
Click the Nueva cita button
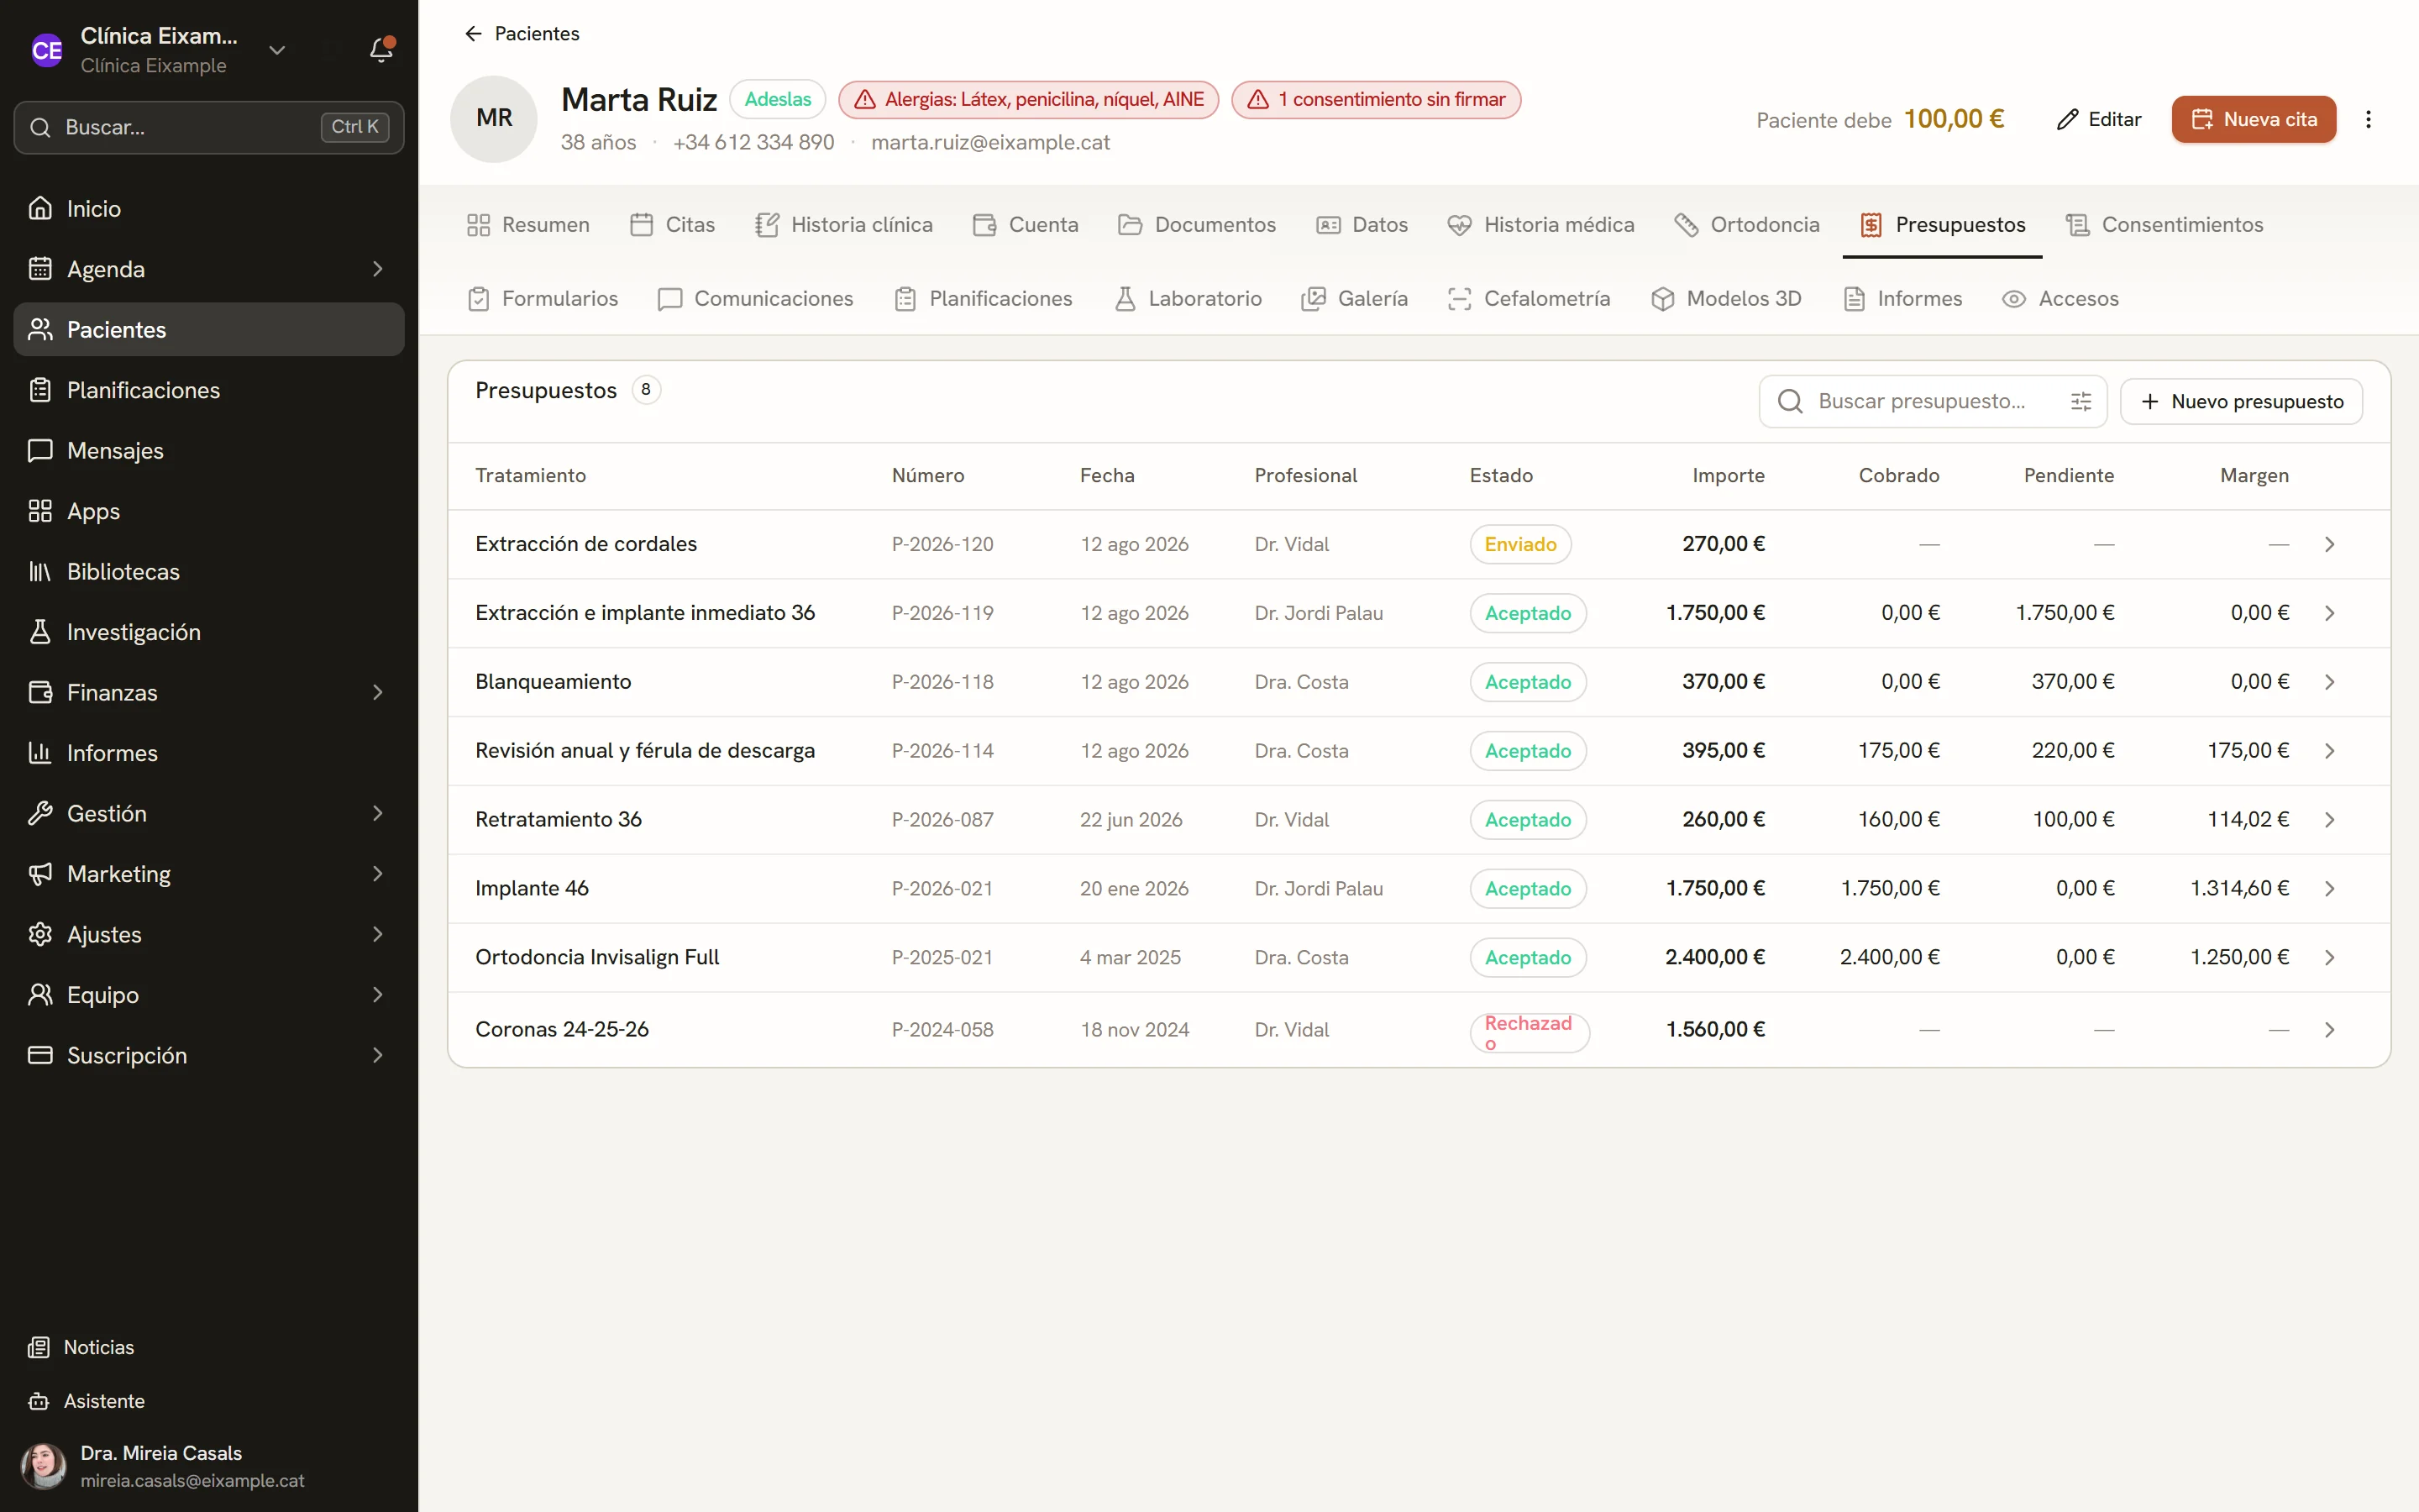pyautogui.click(x=2253, y=119)
